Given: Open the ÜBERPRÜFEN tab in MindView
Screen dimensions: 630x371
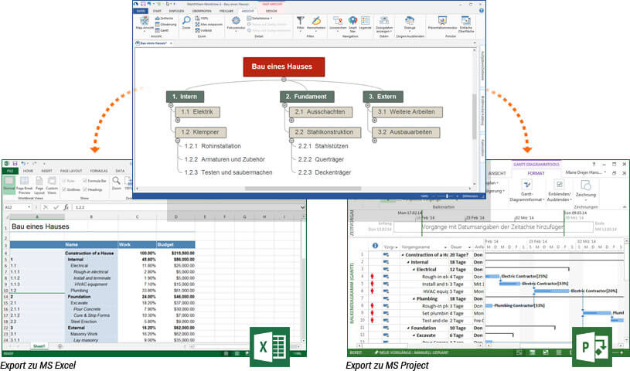Looking at the screenshot, I should [202, 12].
